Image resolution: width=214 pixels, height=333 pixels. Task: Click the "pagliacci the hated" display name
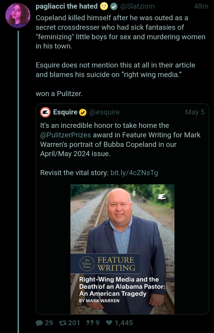pos(67,6)
